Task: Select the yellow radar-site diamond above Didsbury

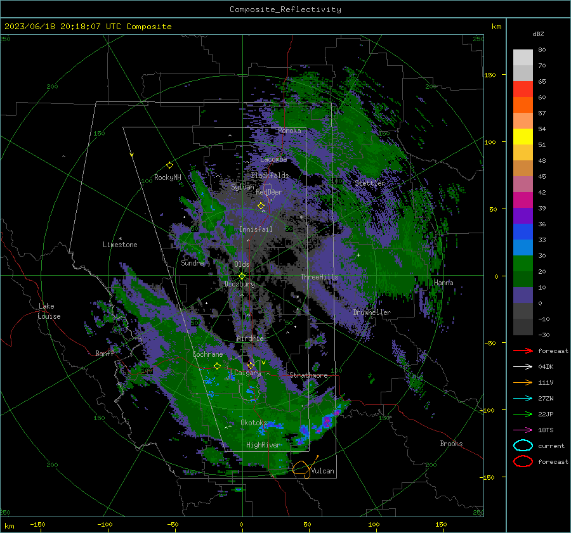Action: (x=242, y=276)
